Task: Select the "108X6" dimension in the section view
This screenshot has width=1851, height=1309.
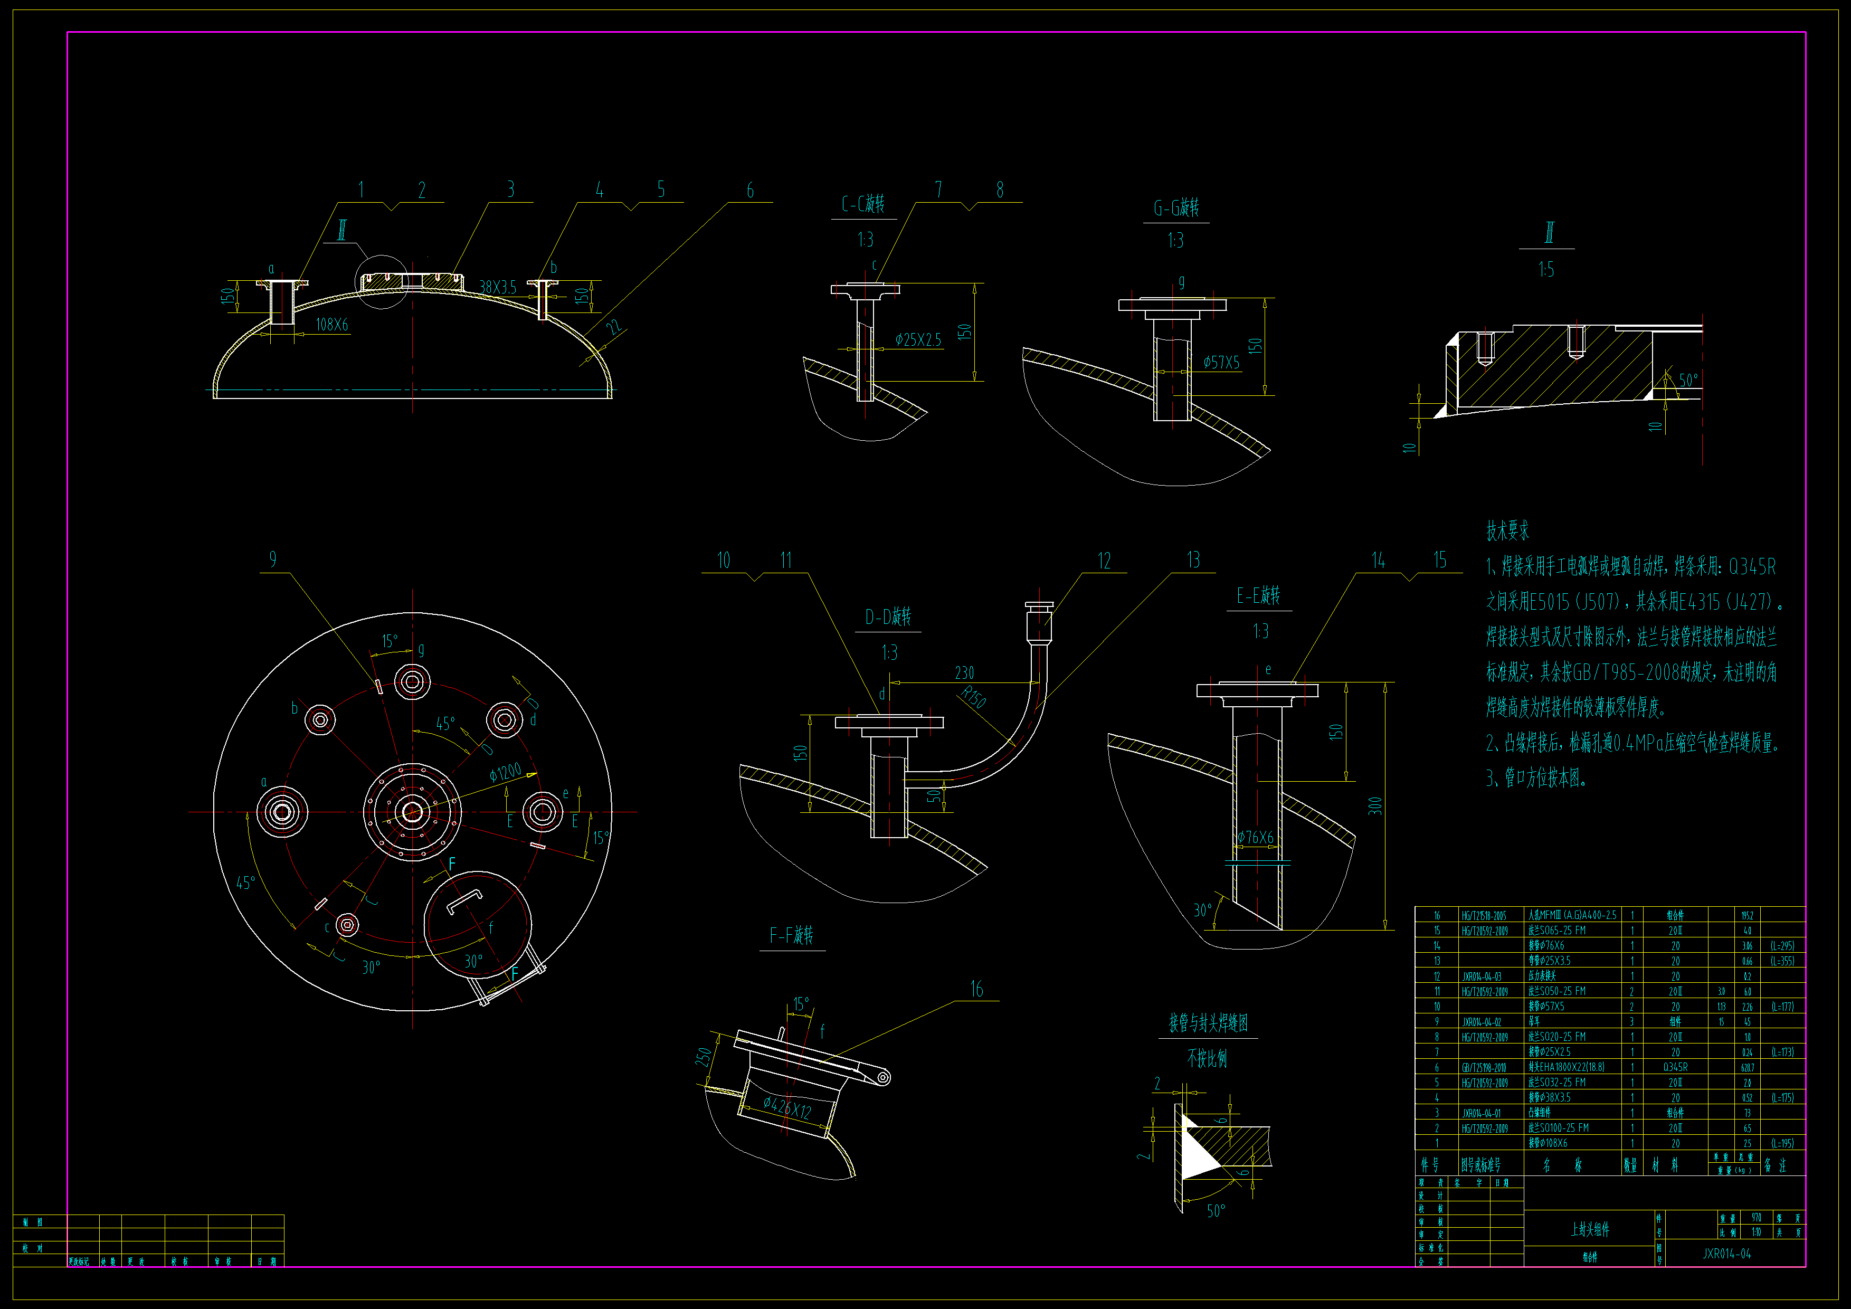Action: [332, 324]
